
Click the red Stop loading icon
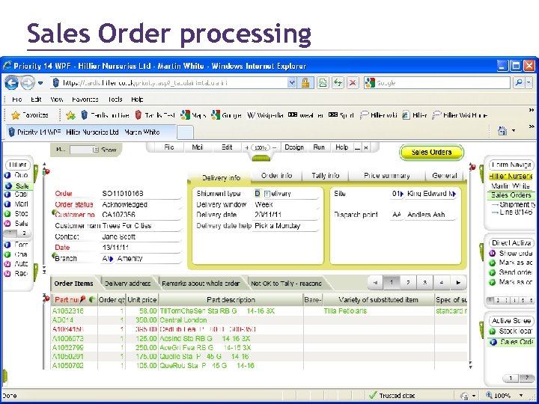point(353,83)
